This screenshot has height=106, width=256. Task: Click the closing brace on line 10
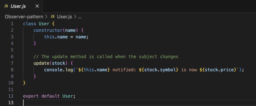[x=24, y=82]
